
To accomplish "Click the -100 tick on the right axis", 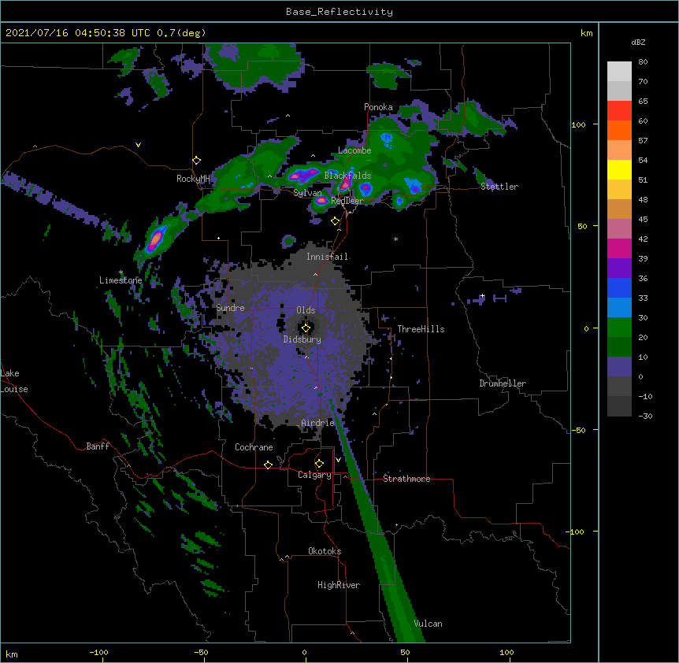I will coord(576,532).
